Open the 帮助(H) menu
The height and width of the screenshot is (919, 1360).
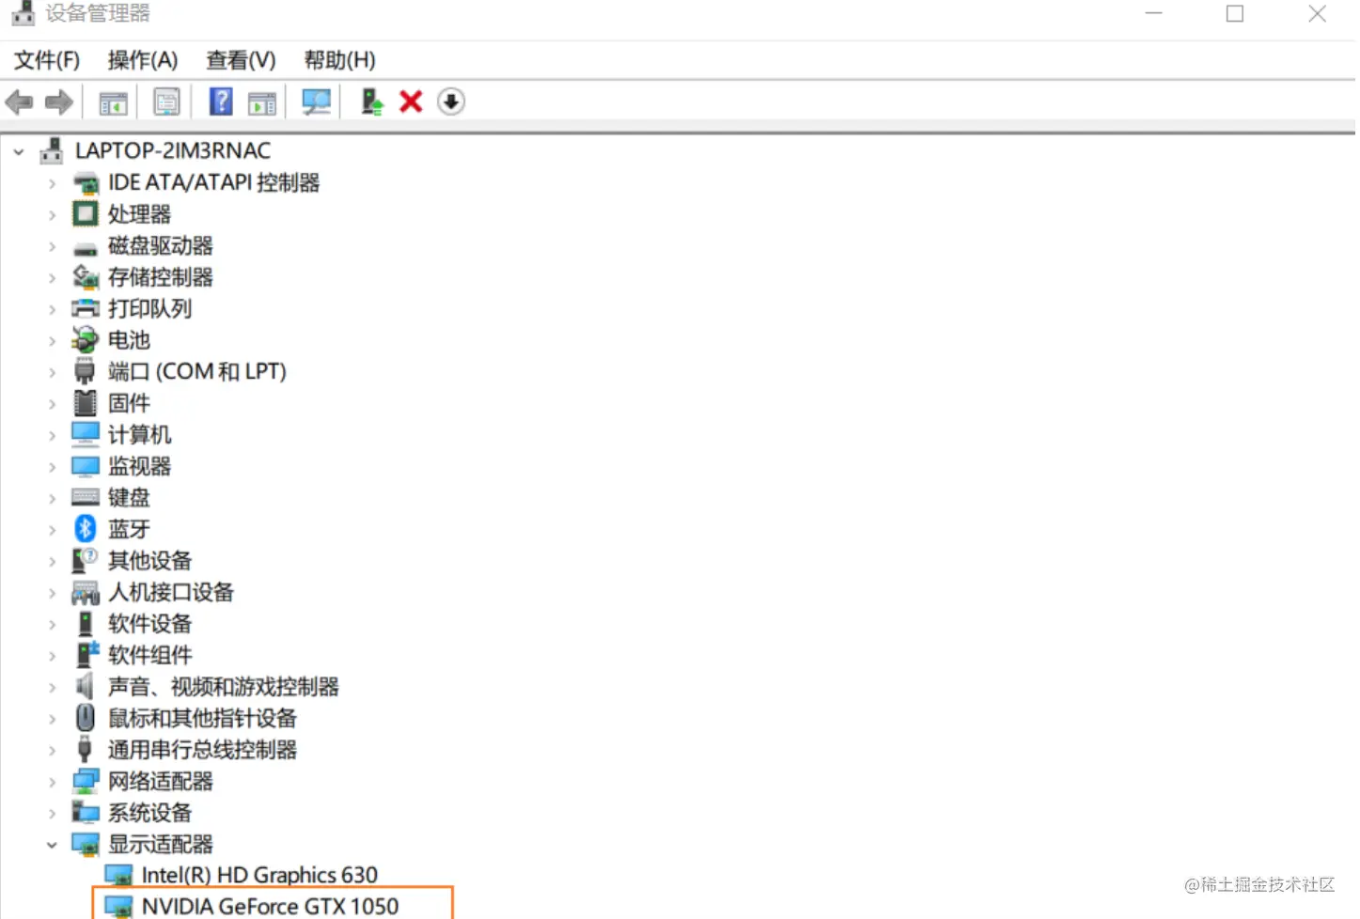339,60
